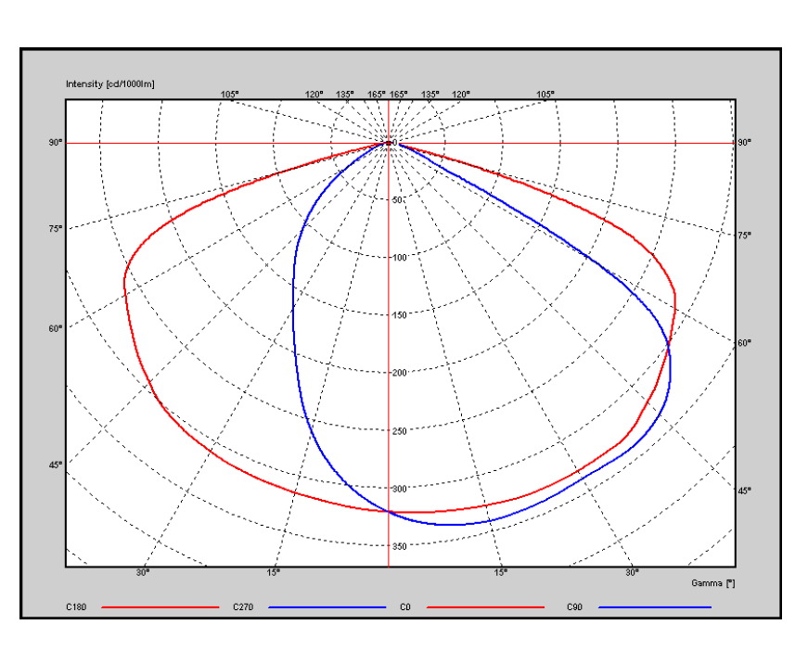Click the top-left 105° label
The image size is (808, 663).
click(x=230, y=95)
